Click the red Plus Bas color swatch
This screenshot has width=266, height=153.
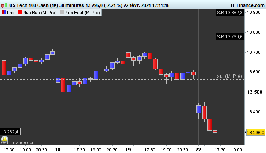(20, 13)
